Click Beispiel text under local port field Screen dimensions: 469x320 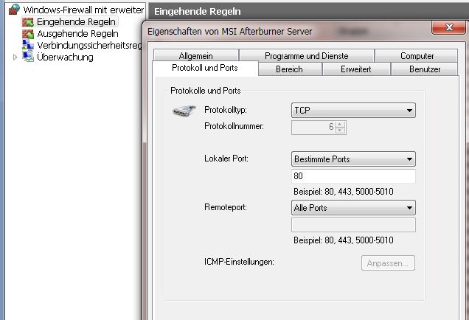point(344,192)
